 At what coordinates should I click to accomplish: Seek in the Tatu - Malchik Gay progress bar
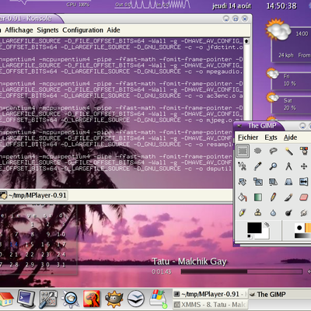coord(242,271)
